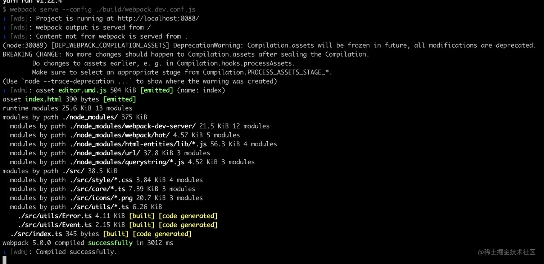Click the ./node_modules/html-entities/lib/*.js path

[x=138, y=144]
